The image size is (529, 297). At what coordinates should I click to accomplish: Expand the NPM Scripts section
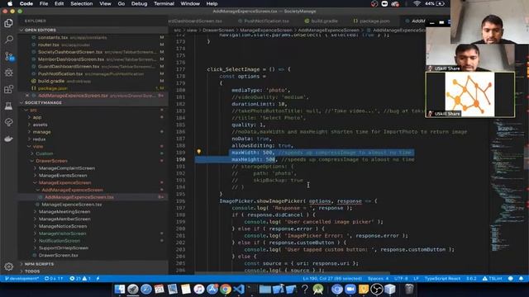(x=93, y=264)
